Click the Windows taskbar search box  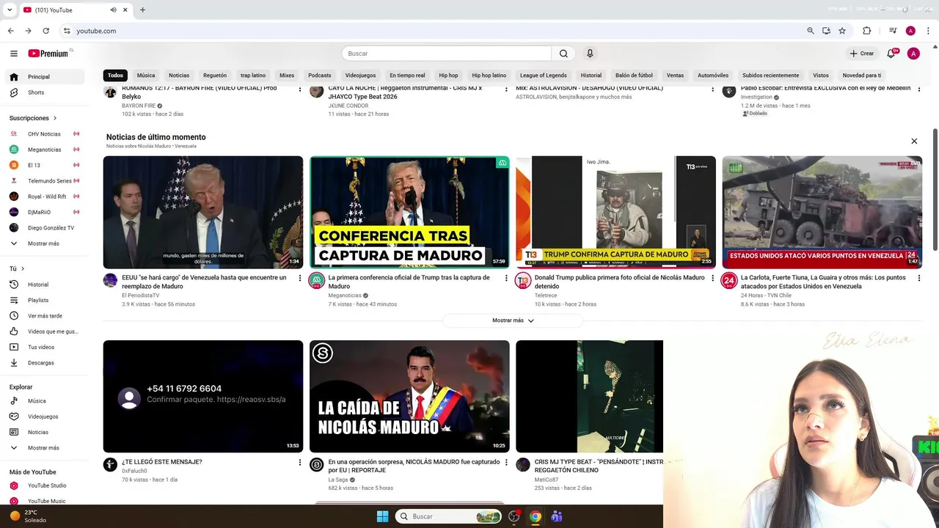point(449,516)
